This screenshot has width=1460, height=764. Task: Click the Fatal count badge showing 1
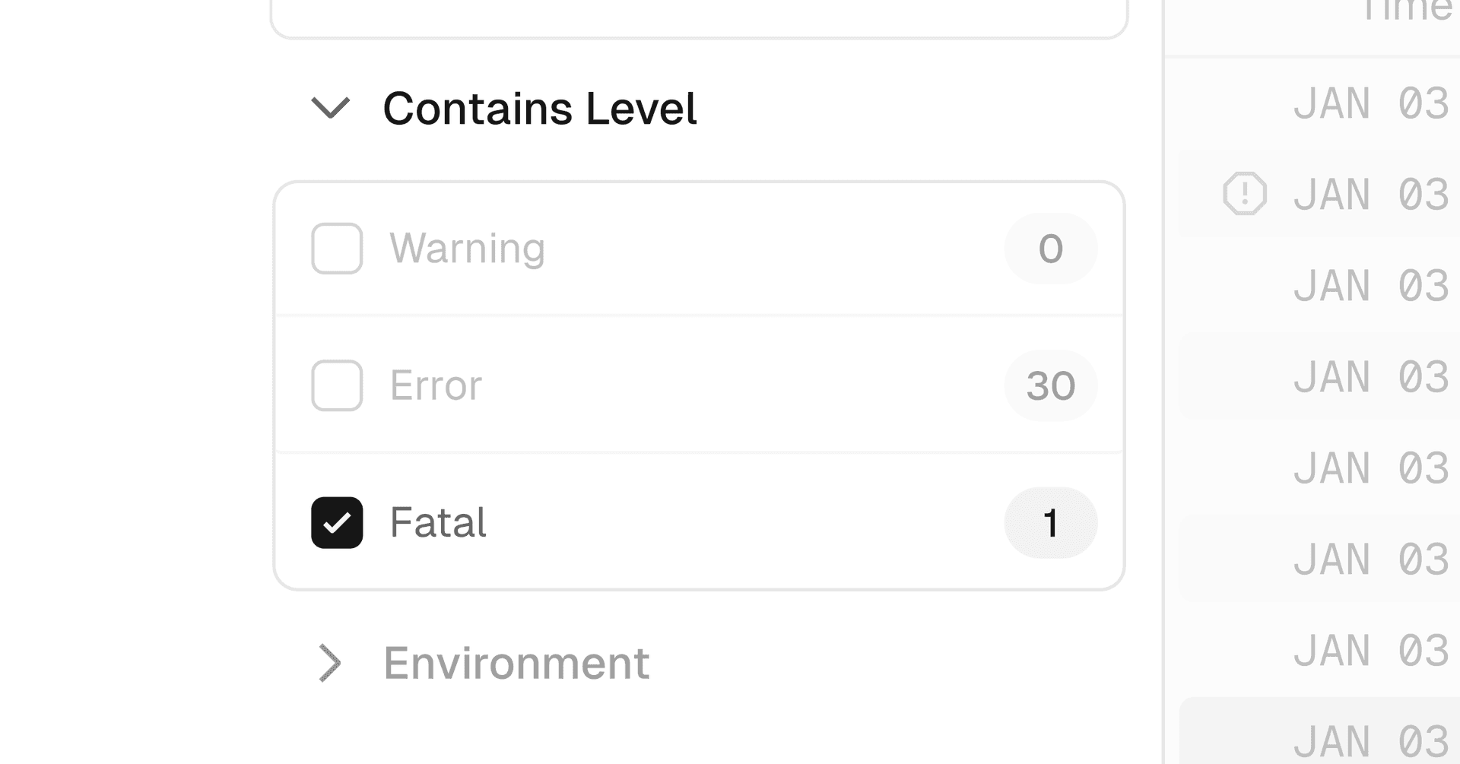[1050, 523]
